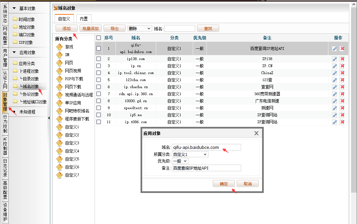
Task: Click the 批量添加 button
Action: 90,29
